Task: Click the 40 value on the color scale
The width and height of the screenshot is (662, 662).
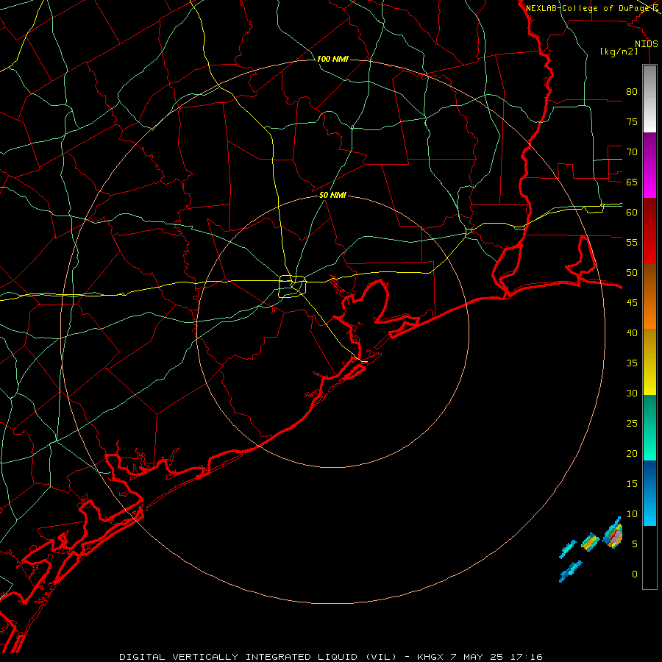Action: click(632, 332)
